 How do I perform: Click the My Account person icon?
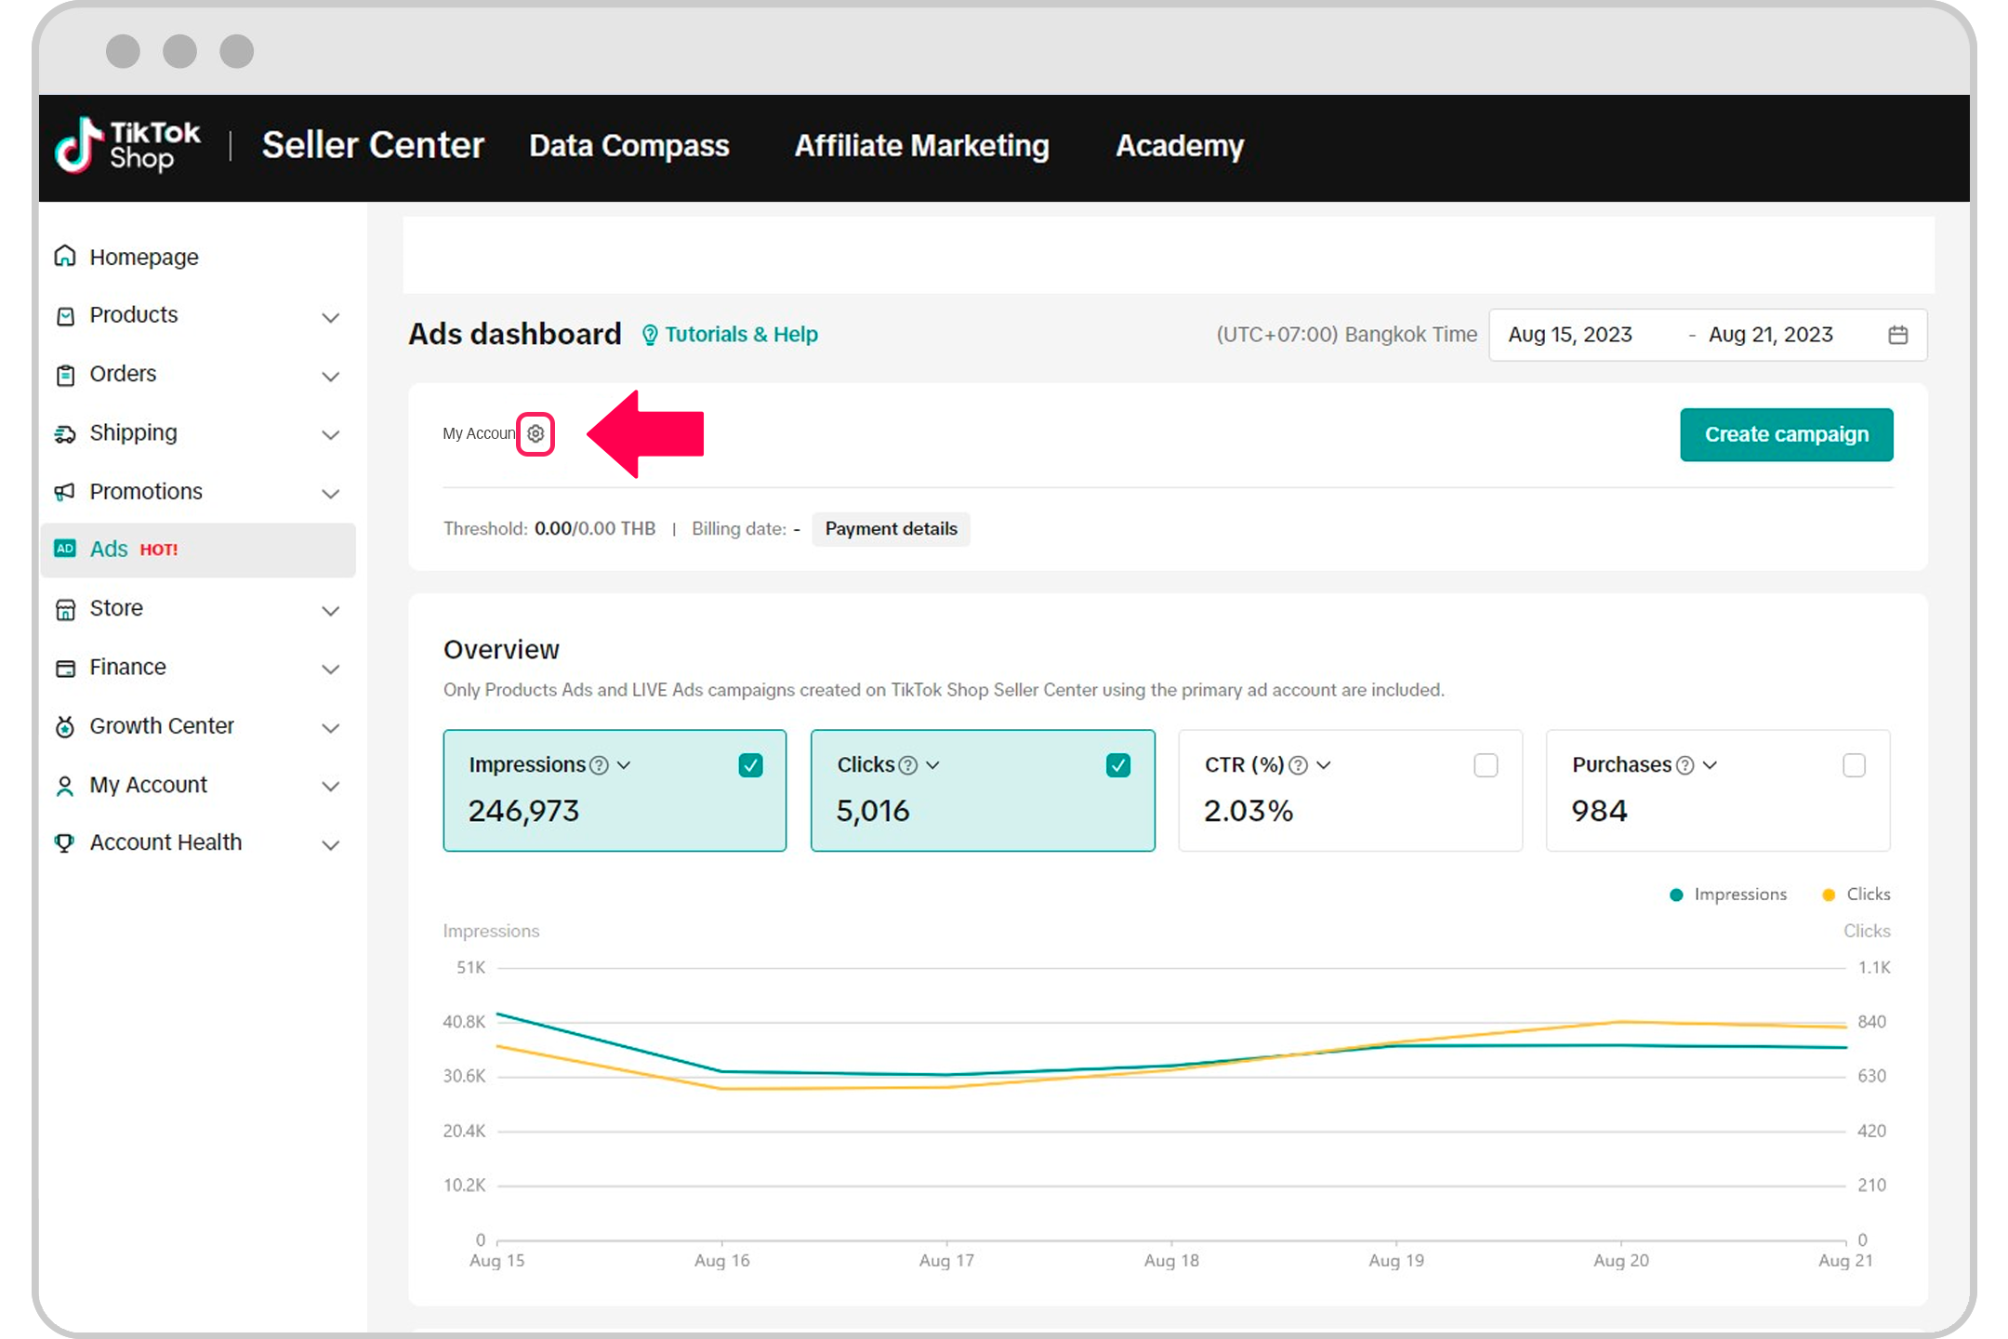tap(65, 787)
